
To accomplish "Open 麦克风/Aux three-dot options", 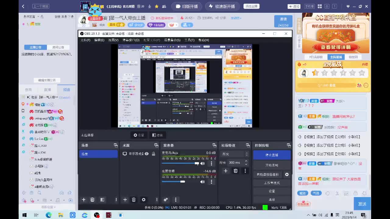I will point(211,164).
